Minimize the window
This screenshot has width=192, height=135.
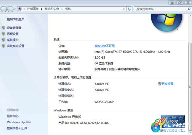[x=172, y=3]
